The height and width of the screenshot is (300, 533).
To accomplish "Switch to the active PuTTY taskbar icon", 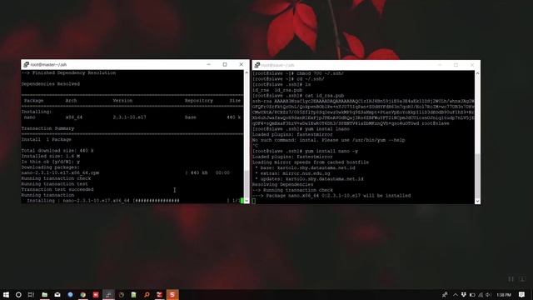I will [x=108, y=294].
